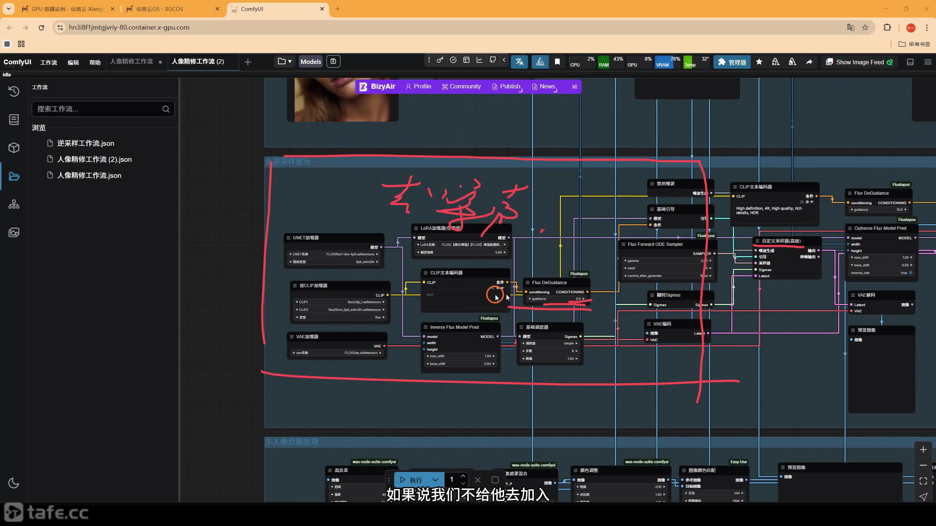The image size is (936, 526).
Task: Click the translate language icon button
Action: pyautogui.click(x=520, y=62)
